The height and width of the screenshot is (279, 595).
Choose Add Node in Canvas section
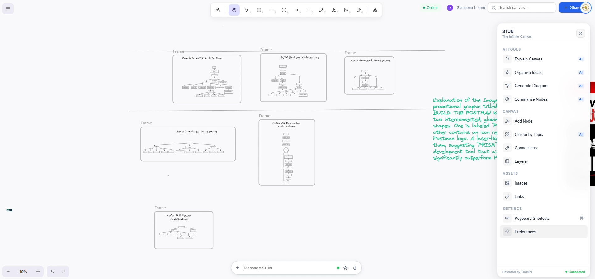544,121
